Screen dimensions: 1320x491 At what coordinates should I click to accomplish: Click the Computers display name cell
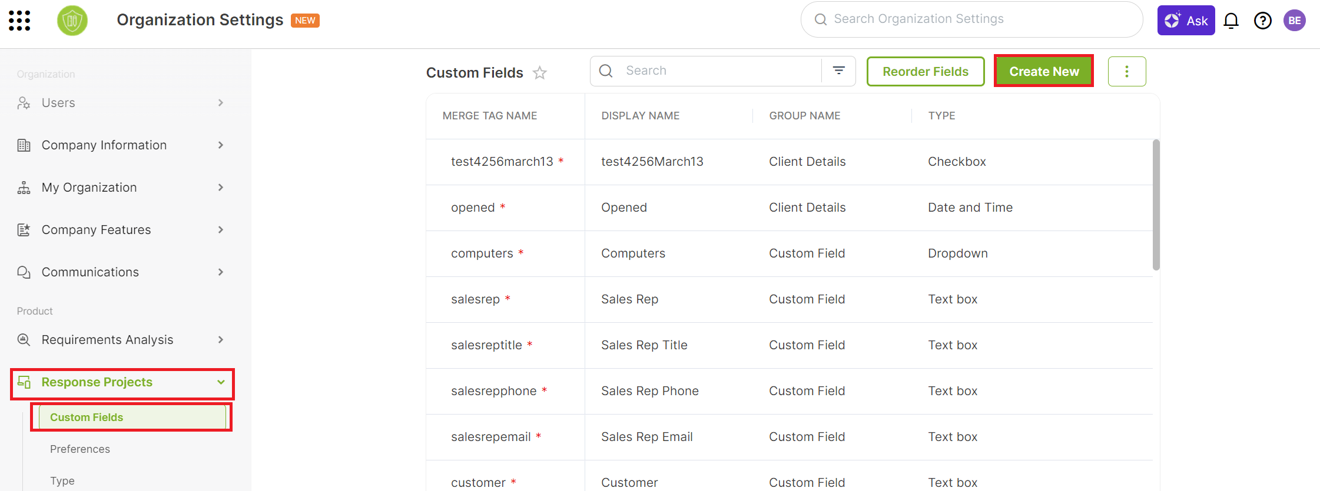pos(633,253)
